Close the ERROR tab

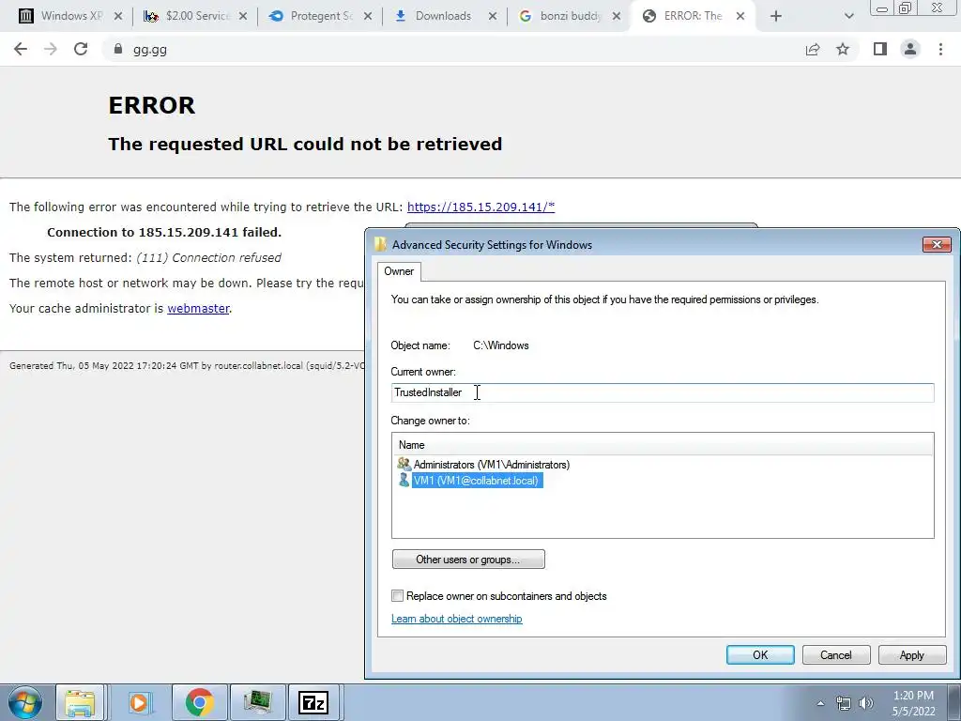tap(740, 16)
